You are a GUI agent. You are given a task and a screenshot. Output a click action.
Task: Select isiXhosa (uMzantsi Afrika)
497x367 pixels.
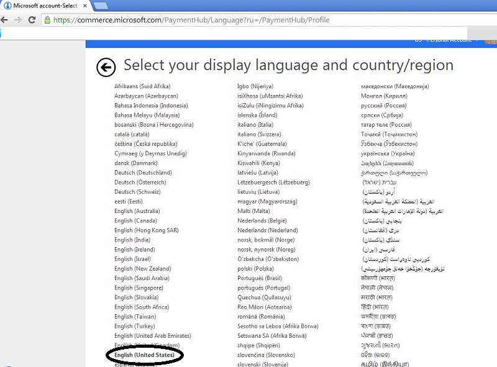[270, 96]
